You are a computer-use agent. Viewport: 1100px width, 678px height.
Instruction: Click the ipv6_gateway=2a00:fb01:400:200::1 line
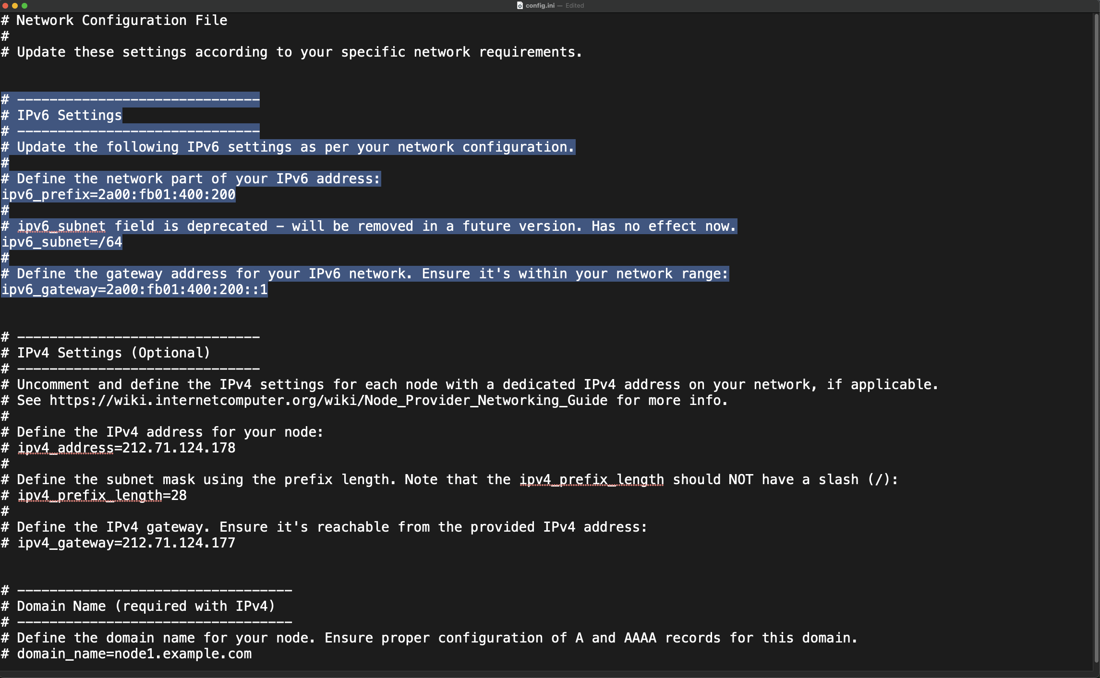tap(134, 289)
